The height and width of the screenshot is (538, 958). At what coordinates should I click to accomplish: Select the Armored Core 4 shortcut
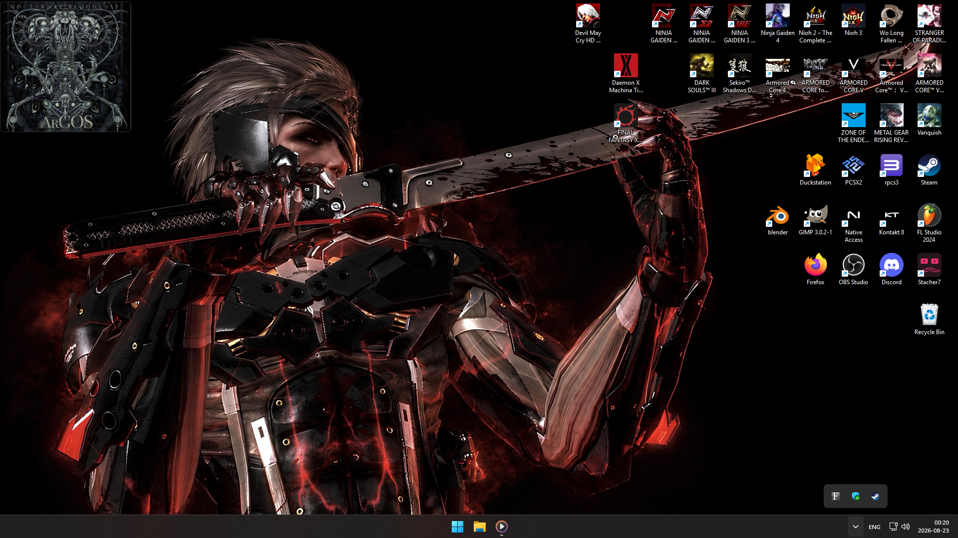777,73
